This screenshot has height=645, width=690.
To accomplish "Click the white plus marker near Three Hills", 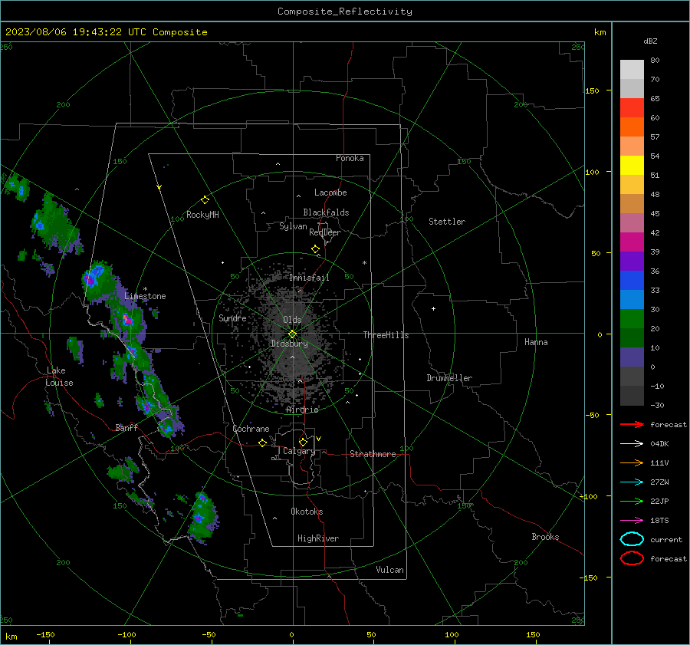I will point(433,308).
